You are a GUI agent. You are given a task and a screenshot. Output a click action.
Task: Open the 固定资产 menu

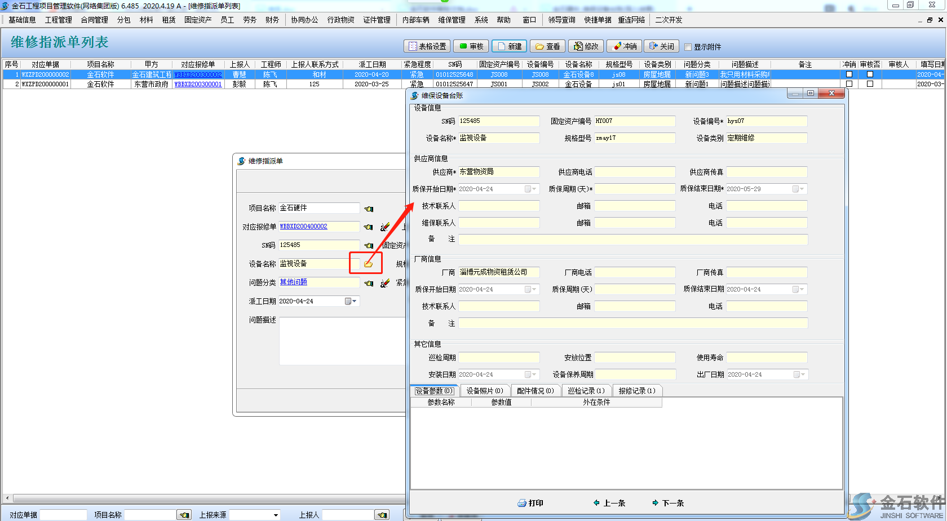click(198, 20)
